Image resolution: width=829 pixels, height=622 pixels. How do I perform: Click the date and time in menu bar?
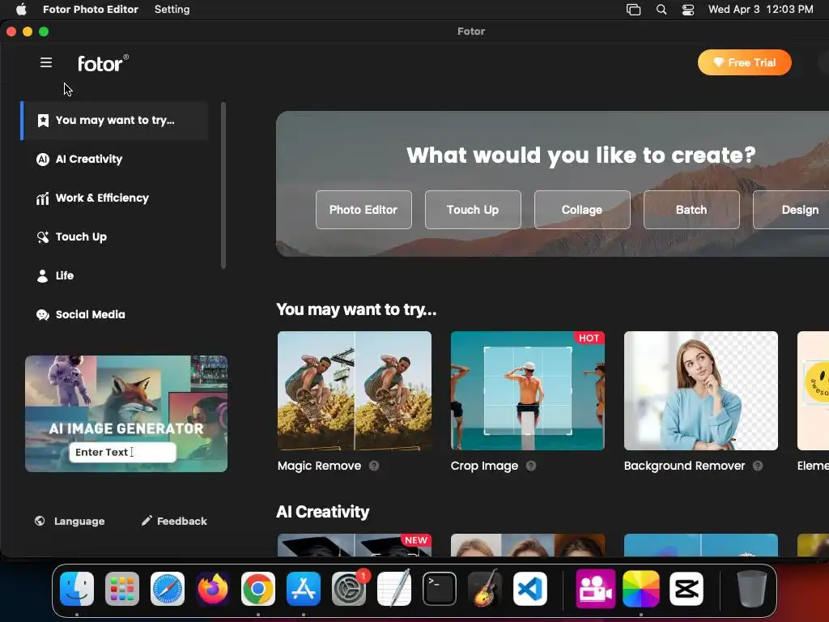pos(761,10)
